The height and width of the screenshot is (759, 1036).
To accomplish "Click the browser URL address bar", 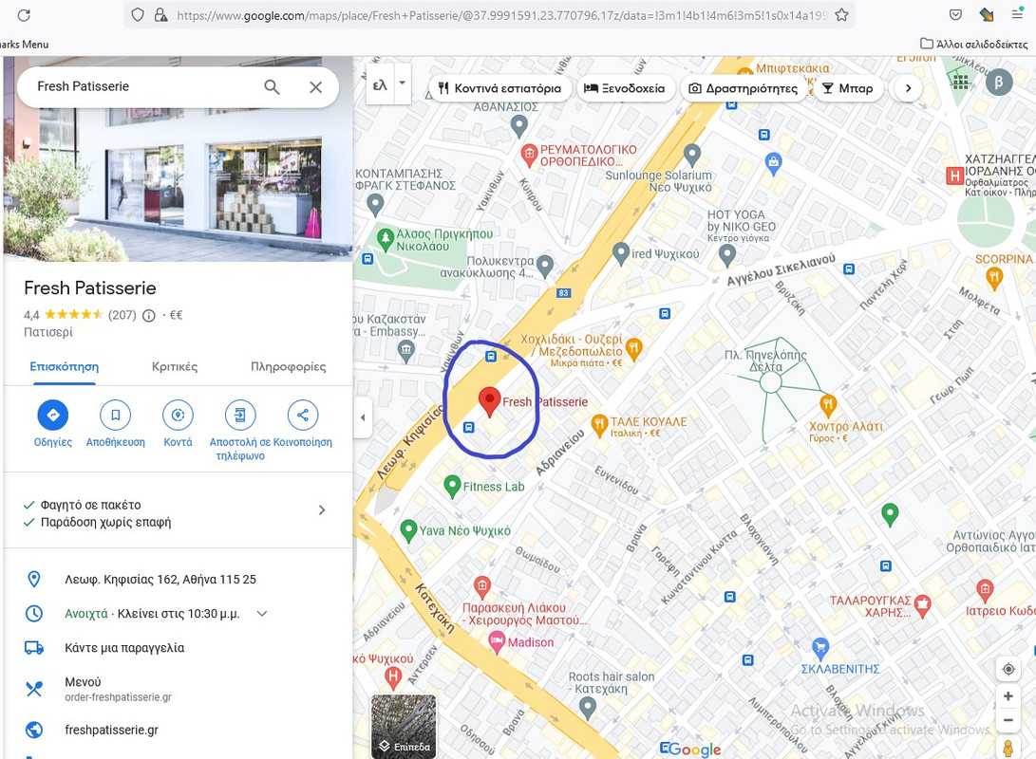I will pyautogui.click(x=500, y=14).
